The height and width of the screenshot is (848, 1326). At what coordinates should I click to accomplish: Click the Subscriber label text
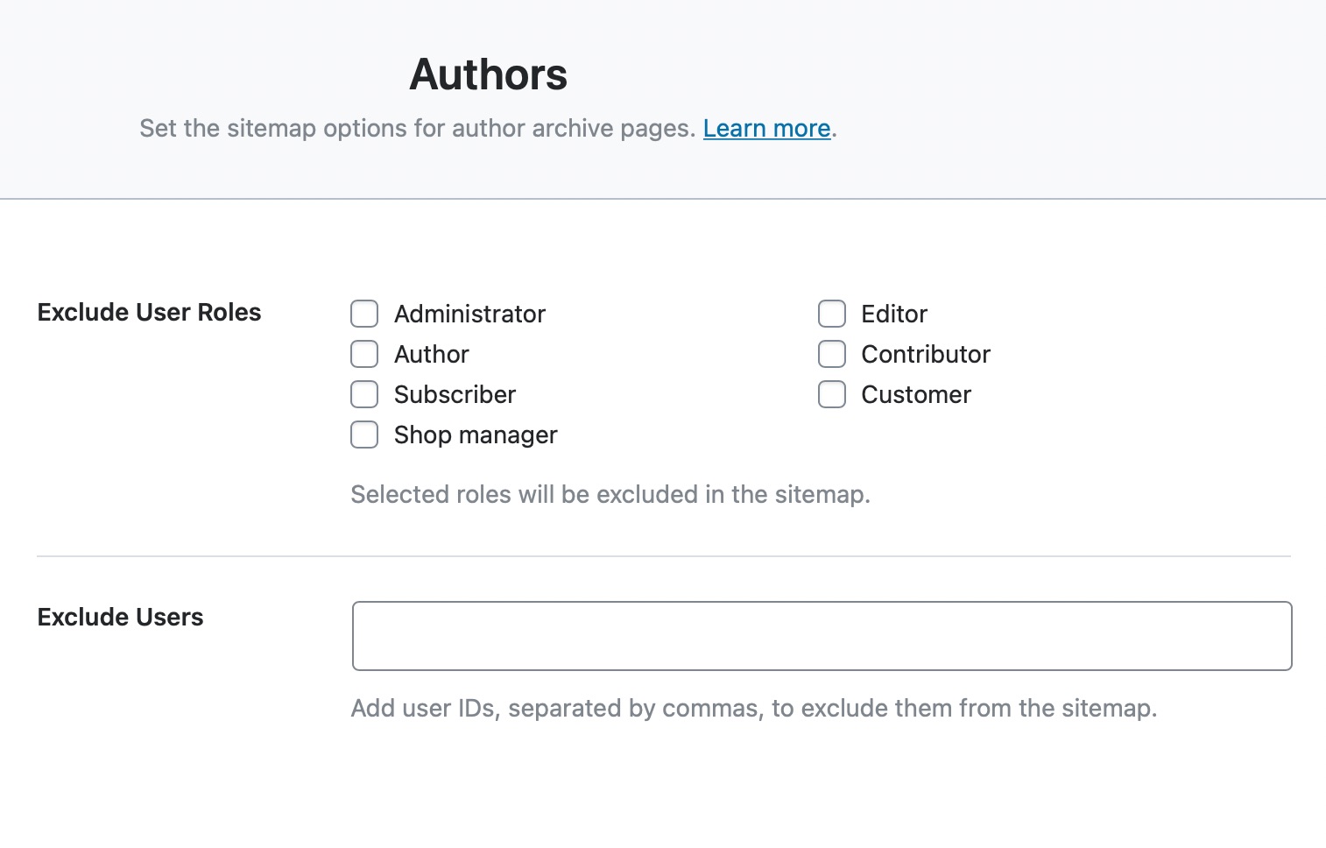tap(455, 394)
